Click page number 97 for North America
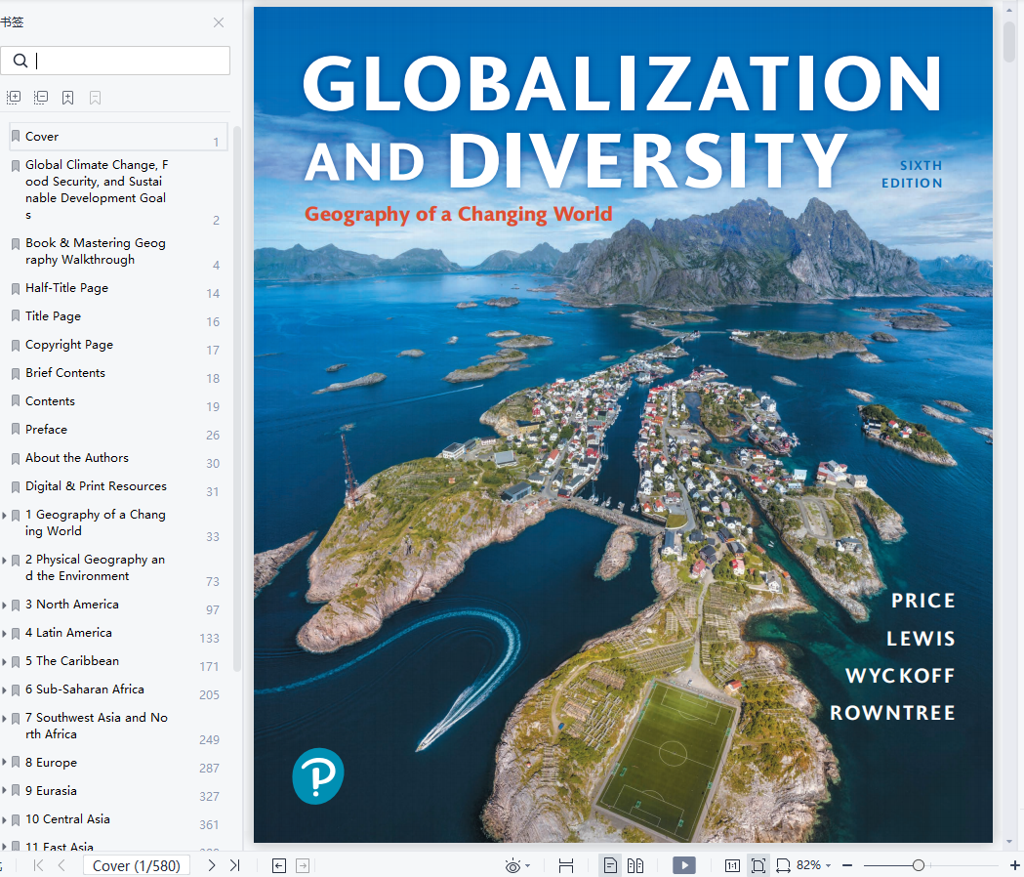 pos(213,609)
